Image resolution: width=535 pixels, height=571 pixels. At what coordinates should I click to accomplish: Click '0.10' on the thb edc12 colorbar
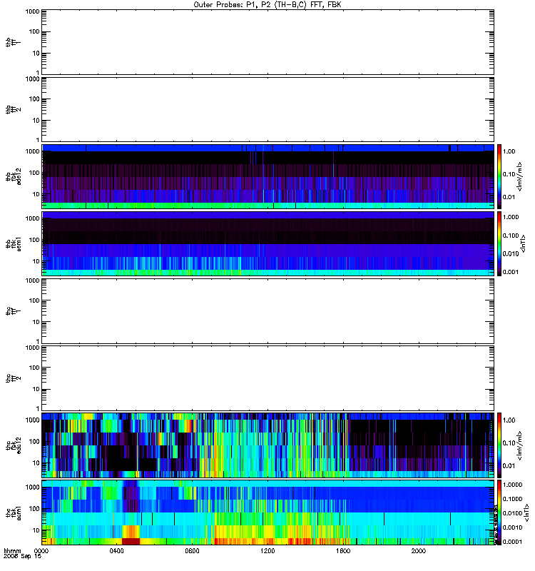pyautogui.click(x=509, y=174)
